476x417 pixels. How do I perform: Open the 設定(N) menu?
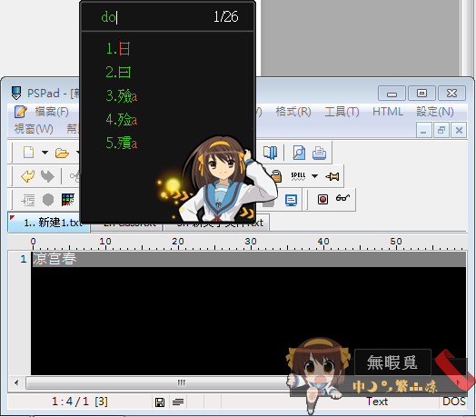pyautogui.click(x=435, y=112)
